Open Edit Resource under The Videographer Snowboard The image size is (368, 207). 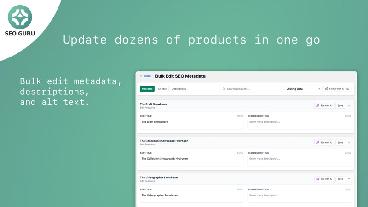[x=147, y=181]
